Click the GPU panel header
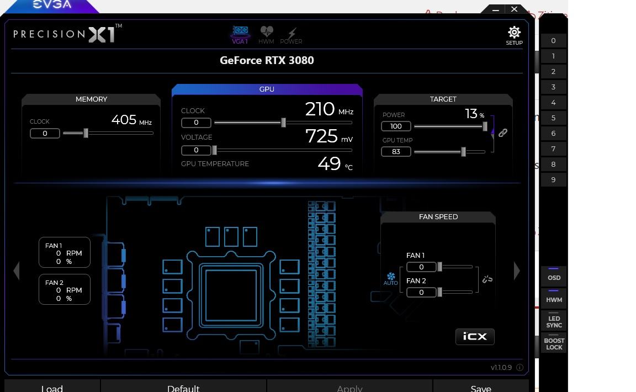The image size is (636, 392). tap(267, 89)
